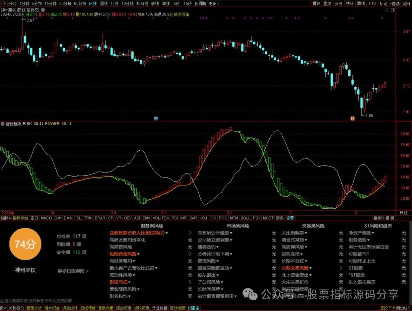Expand 关联交易风险 dropdown
412x311 pixels.
310,268
